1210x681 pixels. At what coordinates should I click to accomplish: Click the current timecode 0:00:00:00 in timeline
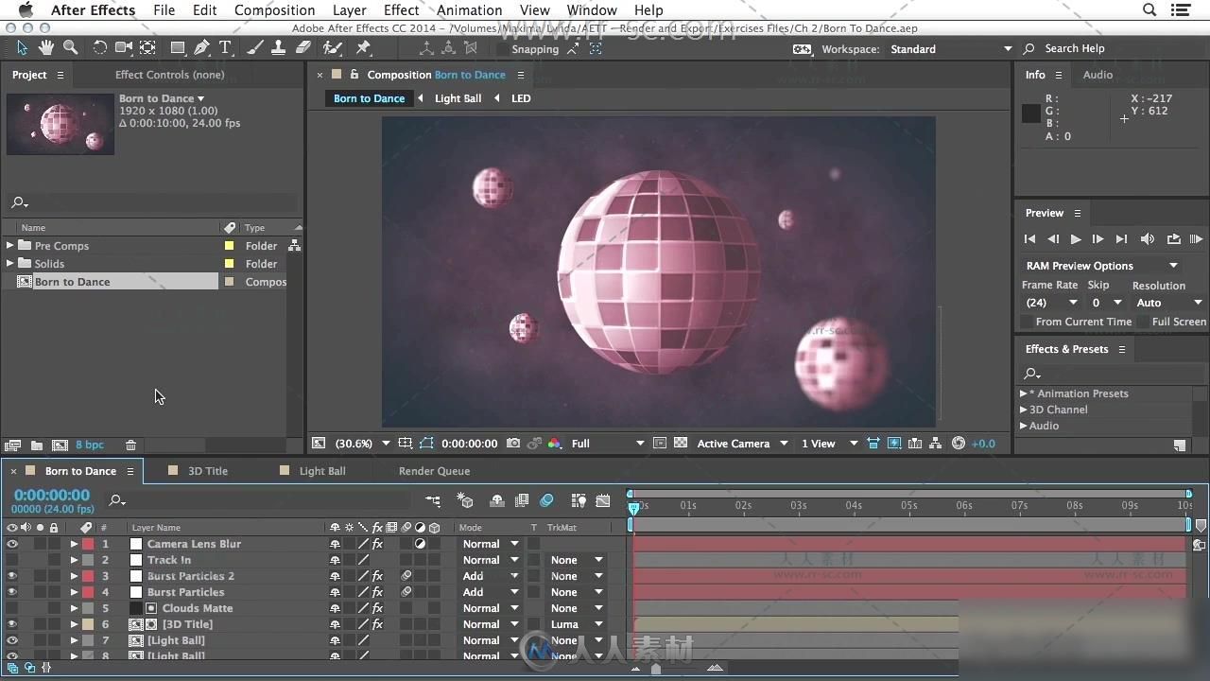pos(52,495)
